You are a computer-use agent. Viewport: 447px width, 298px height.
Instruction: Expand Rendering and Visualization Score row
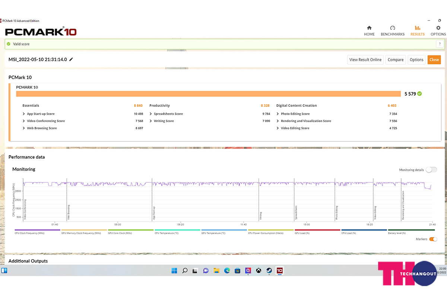point(278,121)
